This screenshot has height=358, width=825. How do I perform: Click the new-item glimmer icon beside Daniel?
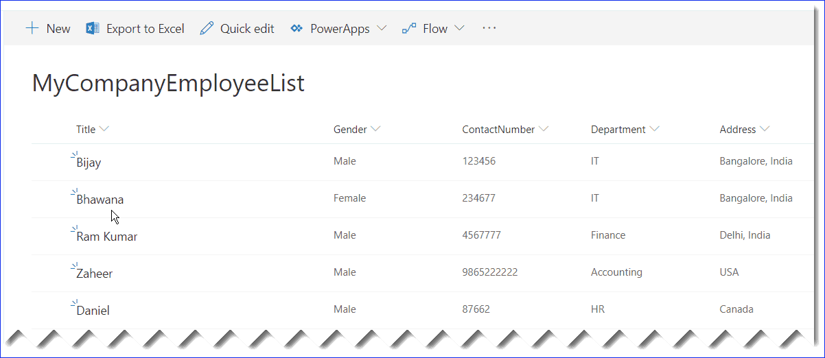[74, 304]
